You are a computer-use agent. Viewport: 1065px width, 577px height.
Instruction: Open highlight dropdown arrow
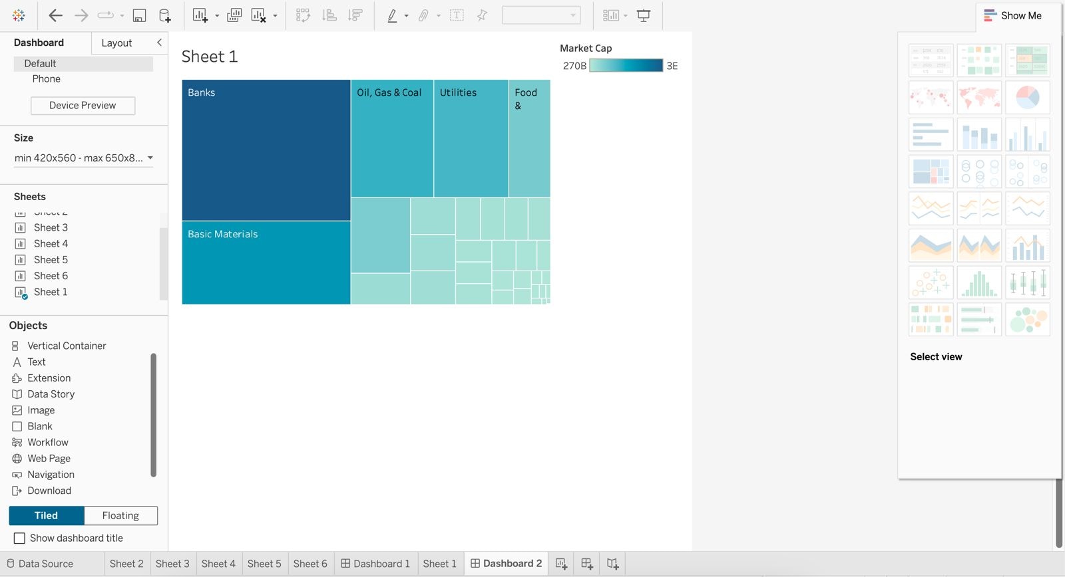[406, 16]
